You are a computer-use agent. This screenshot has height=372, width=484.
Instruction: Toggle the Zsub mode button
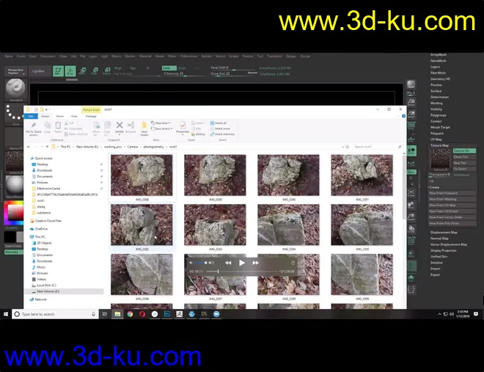click(183, 68)
